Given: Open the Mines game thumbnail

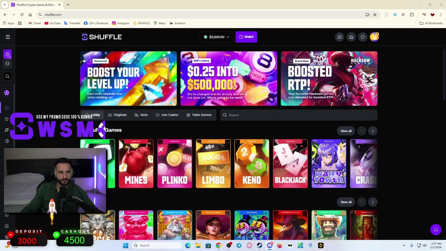Looking at the screenshot, I should tap(136, 164).
